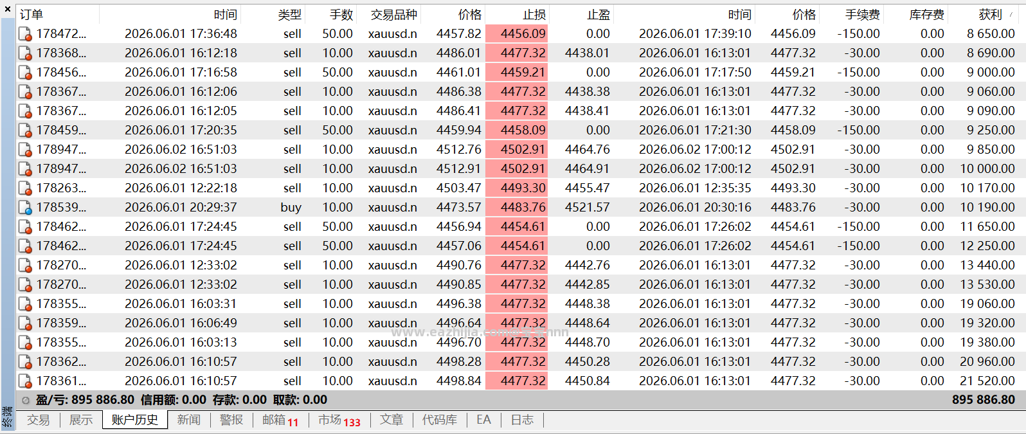Click the order icon in the 13 440.00 profit row
This screenshot has width=1026, height=434.
(25, 265)
